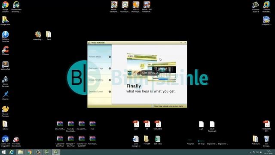Image resolution: width=275 pixels, height=155 pixels.
Task: Click the volume icon in system tray
Action: pyautogui.click(x=261, y=152)
